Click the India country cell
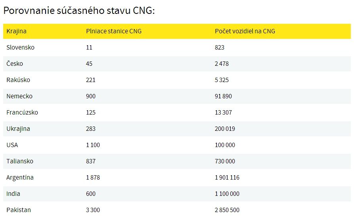Image resolution: width=354 pixels, height=224 pixels. coord(13,194)
